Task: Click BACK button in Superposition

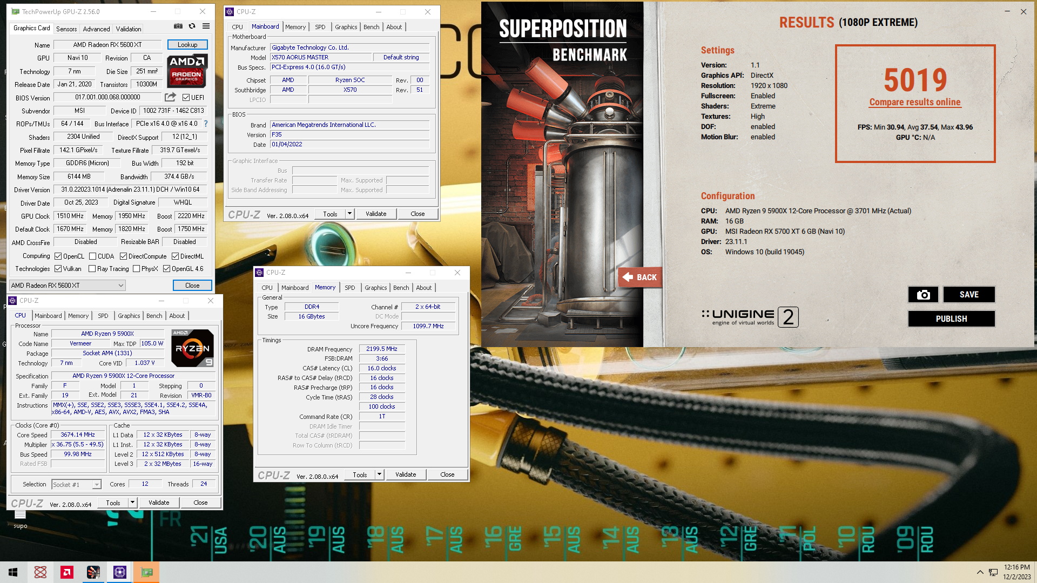Action: coord(640,277)
